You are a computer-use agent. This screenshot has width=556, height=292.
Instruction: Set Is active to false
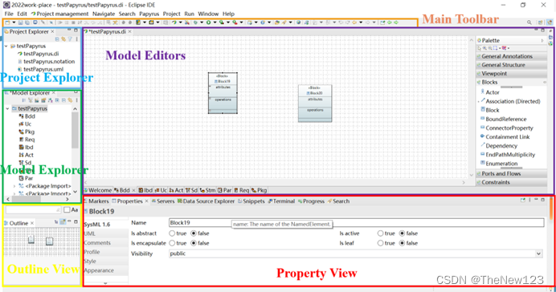pyautogui.click(x=402, y=233)
